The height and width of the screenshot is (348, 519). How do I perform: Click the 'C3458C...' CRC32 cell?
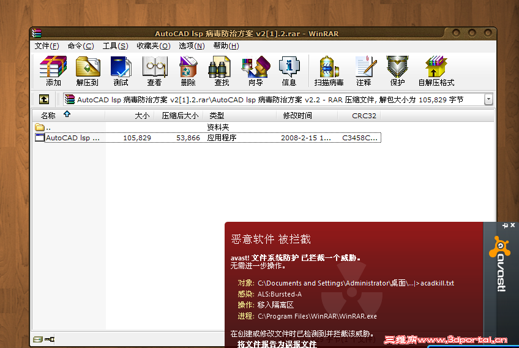[x=360, y=138]
